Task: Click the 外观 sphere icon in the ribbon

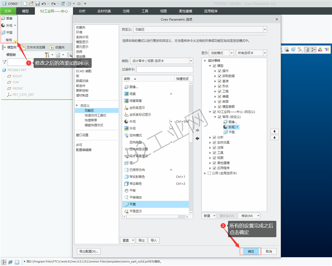Action: pos(3,25)
